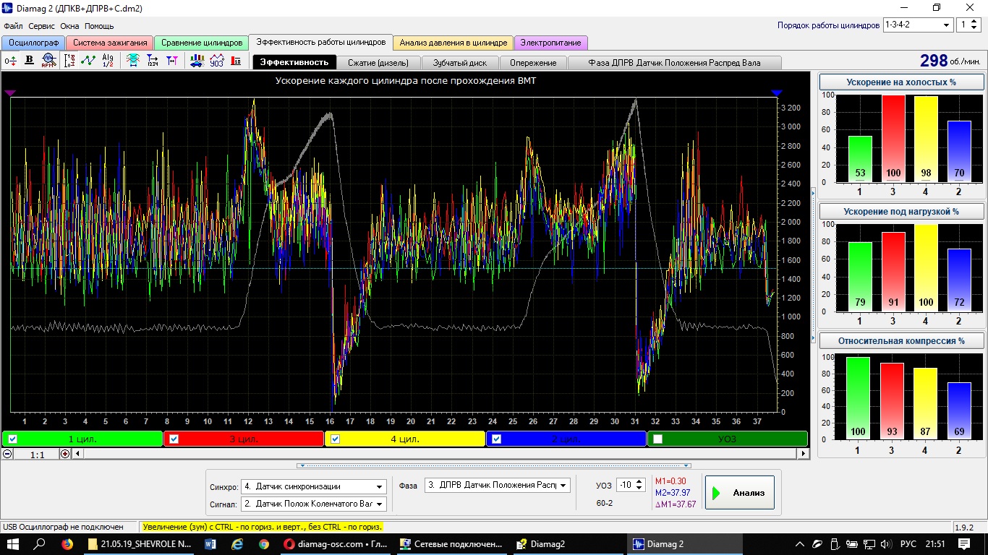
Task: Click the Относительная компрессия % header
Action: click(x=901, y=340)
